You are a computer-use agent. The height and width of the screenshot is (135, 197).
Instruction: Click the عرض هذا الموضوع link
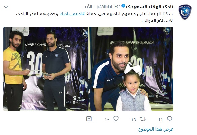(156, 129)
